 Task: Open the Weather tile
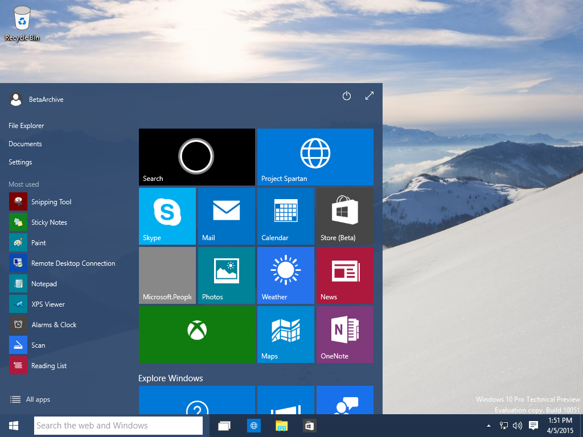pos(285,275)
